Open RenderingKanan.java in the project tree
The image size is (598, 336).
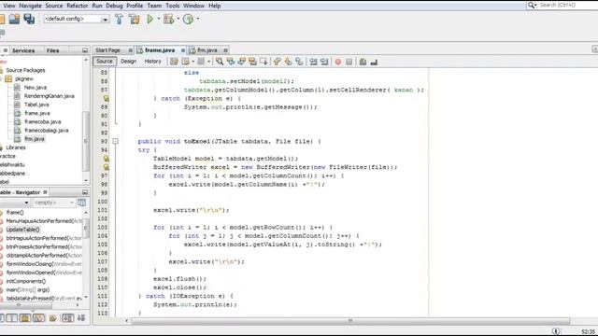pyautogui.click(x=50, y=96)
